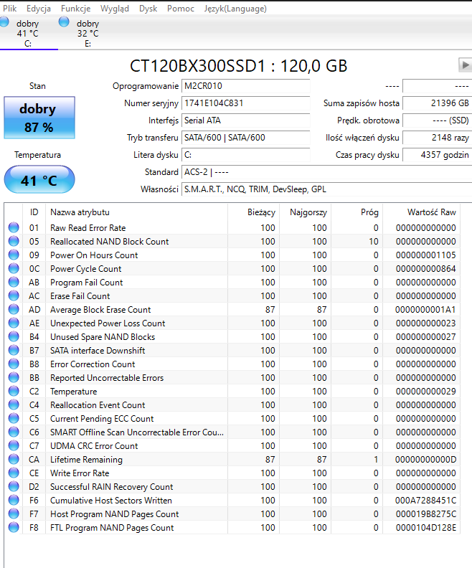
Task: Click the blue status orb for drive C:
Action: (x=4, y=22)
